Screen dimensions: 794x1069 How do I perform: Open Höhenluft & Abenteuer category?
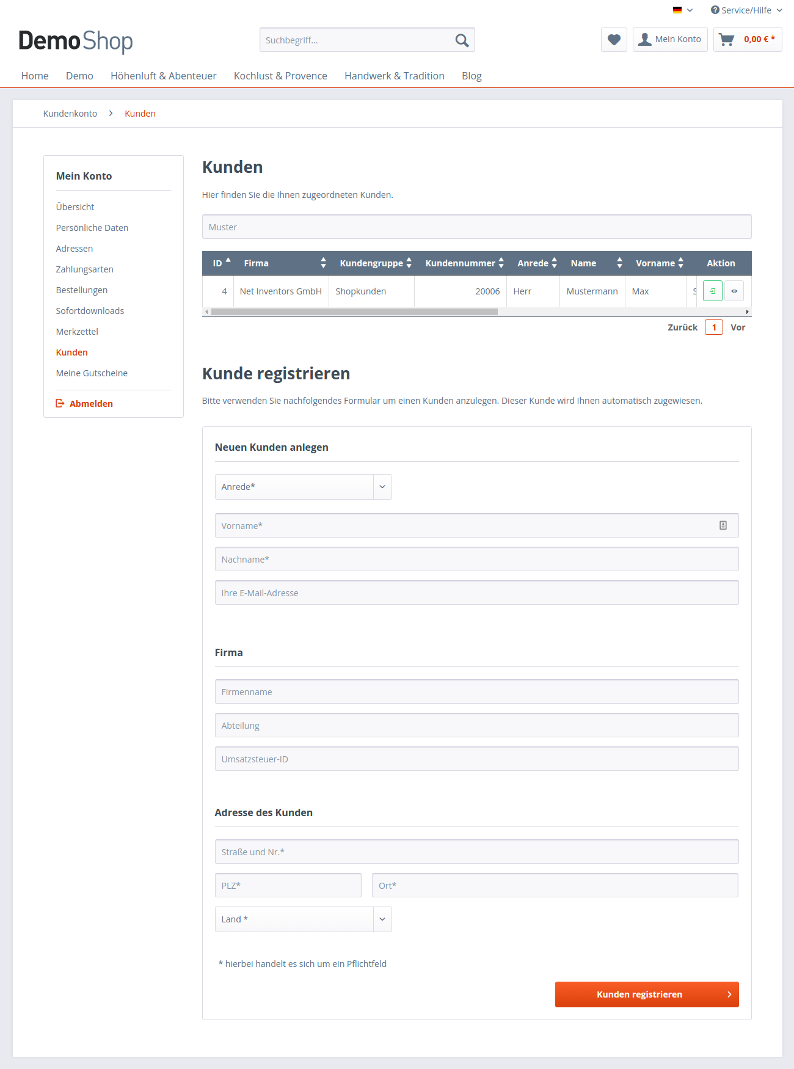click(164, 76)
